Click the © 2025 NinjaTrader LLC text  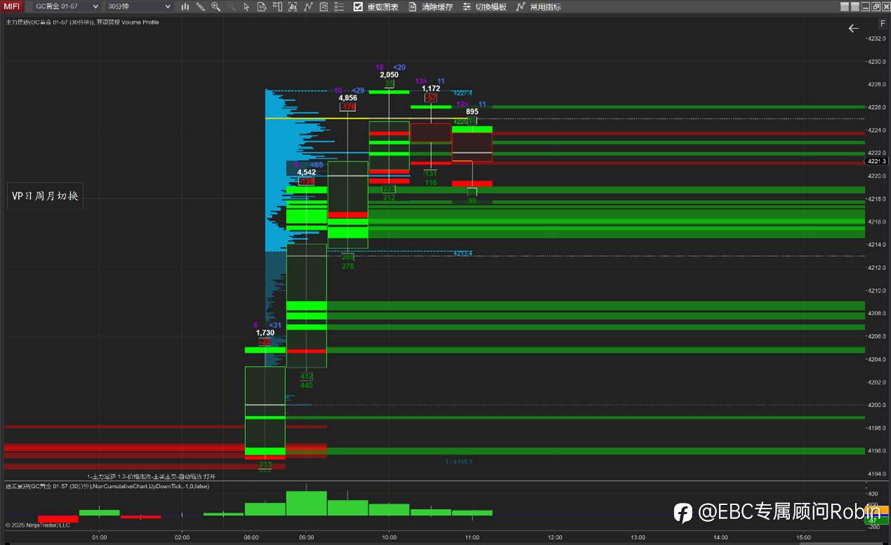(x=38, y=525)
